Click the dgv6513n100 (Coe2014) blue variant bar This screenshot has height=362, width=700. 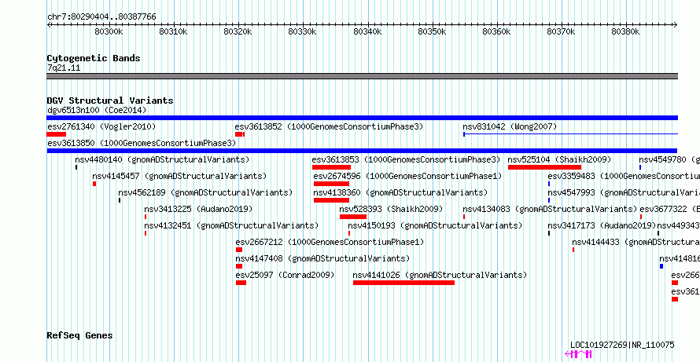click(x=362, y=118)
